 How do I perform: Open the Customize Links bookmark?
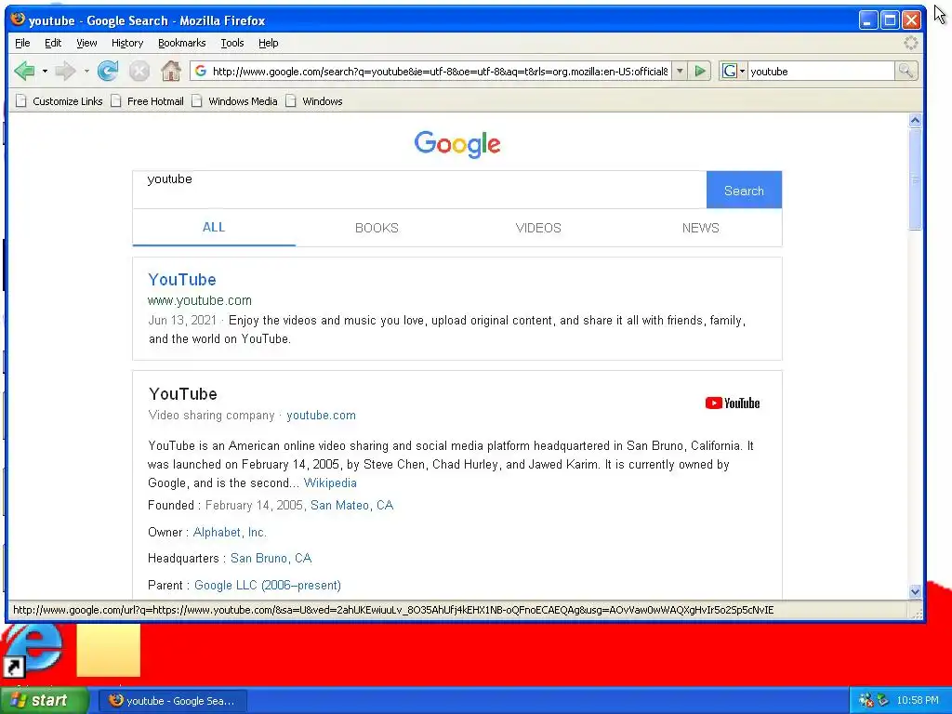[x=67, y=101]
